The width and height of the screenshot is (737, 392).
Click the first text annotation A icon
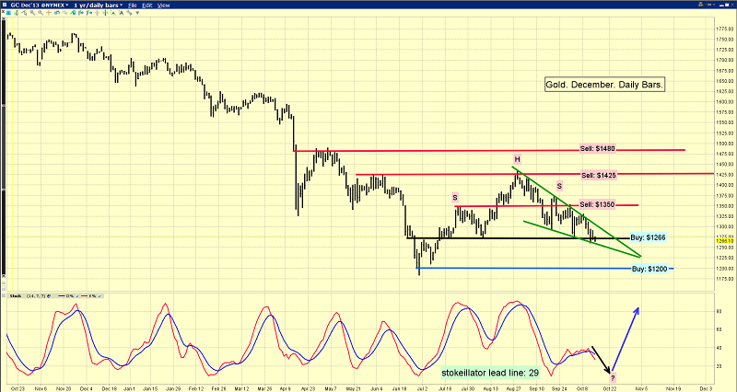click(x=113, y=13)
